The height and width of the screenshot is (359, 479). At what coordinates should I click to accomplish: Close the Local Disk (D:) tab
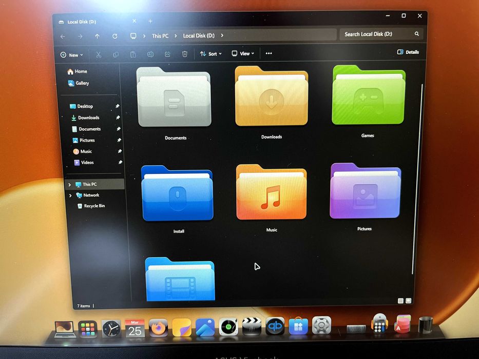pyautogui.click(x=135, y=21)
